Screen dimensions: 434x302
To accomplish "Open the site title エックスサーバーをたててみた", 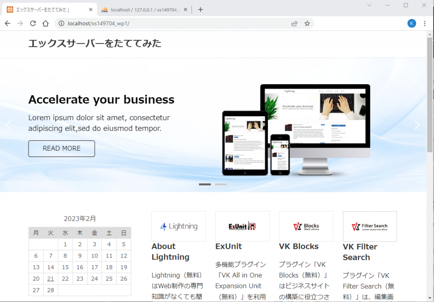I will click(x=95, y=43).
